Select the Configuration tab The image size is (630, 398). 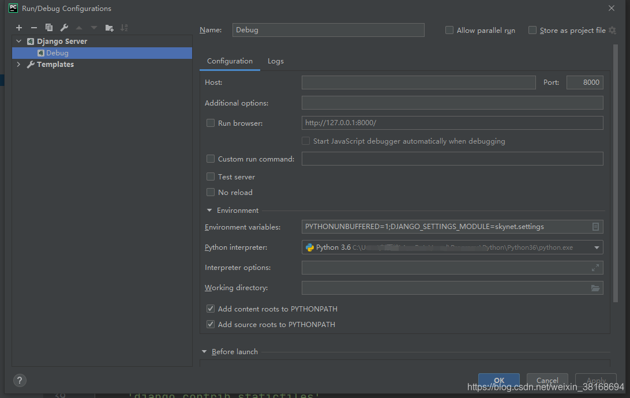point(230,61)
